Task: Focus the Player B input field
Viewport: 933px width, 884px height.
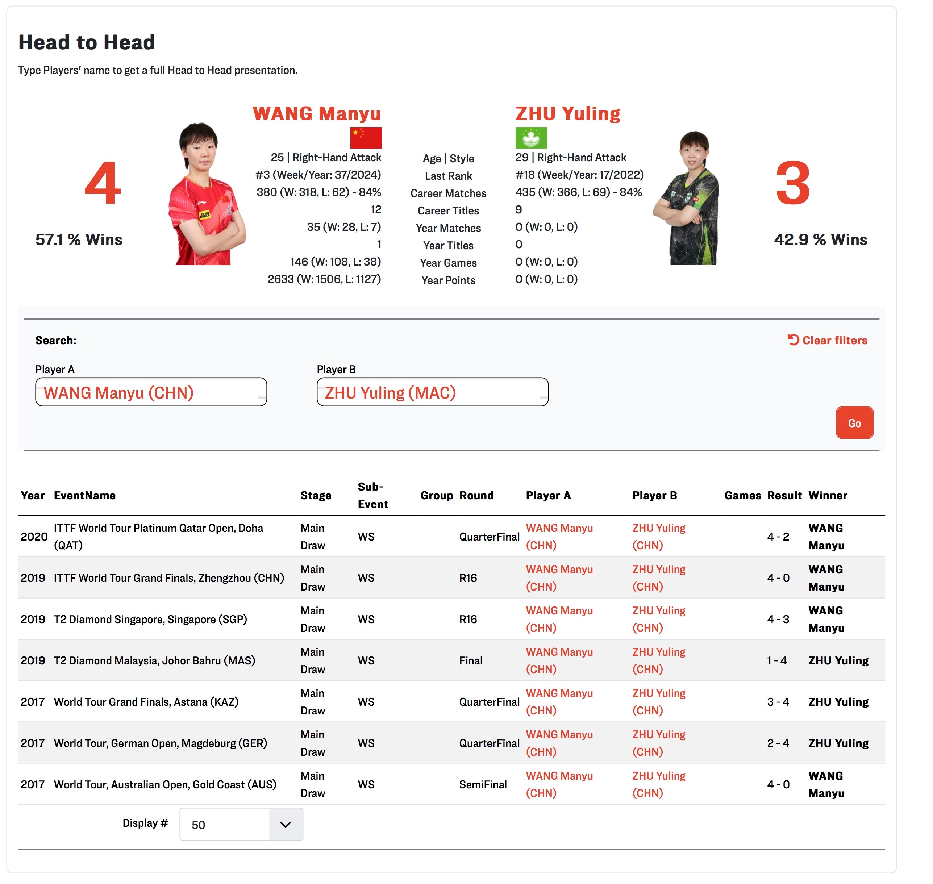Action: click(432, 392)
